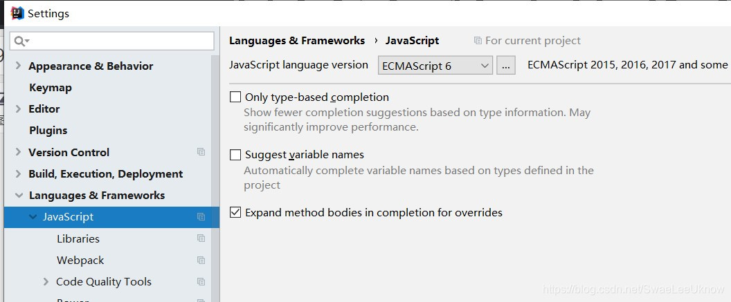Viewport: 731px width, 302px height.
Task: Select Plugins in settings tree
Action: pyautogui.click(x=48, y=131)
